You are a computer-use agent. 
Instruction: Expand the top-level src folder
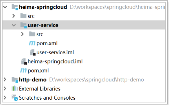[14, 16]
